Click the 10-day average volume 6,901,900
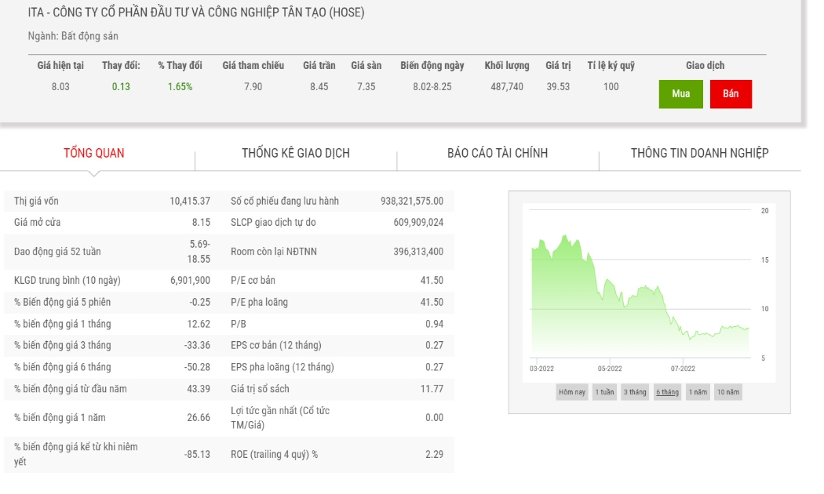The height and width of the screenshot is (494, 824). pyautogui.click(x=190, y=281)
